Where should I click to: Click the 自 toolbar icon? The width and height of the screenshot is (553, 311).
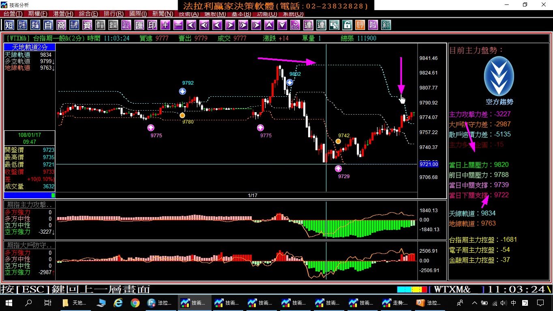tap(48, 25)
